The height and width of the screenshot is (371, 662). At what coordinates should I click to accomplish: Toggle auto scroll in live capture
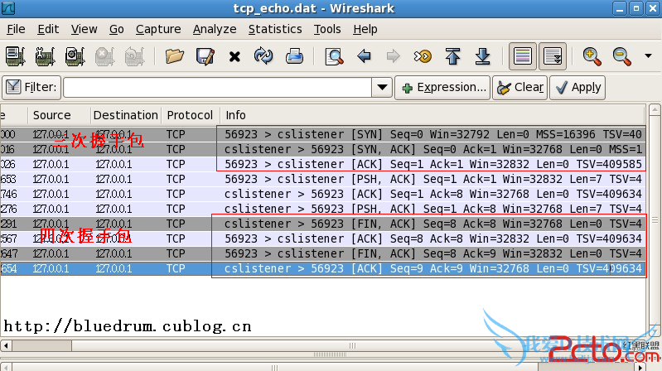tap(553, 56)
